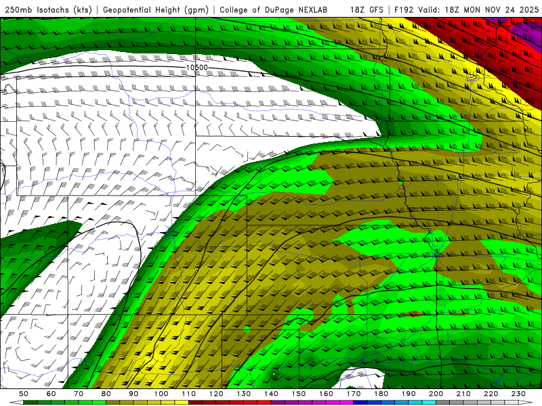Click the '180' color bar value
Viewport: 542px width, 406px height.
pos(381,394)
